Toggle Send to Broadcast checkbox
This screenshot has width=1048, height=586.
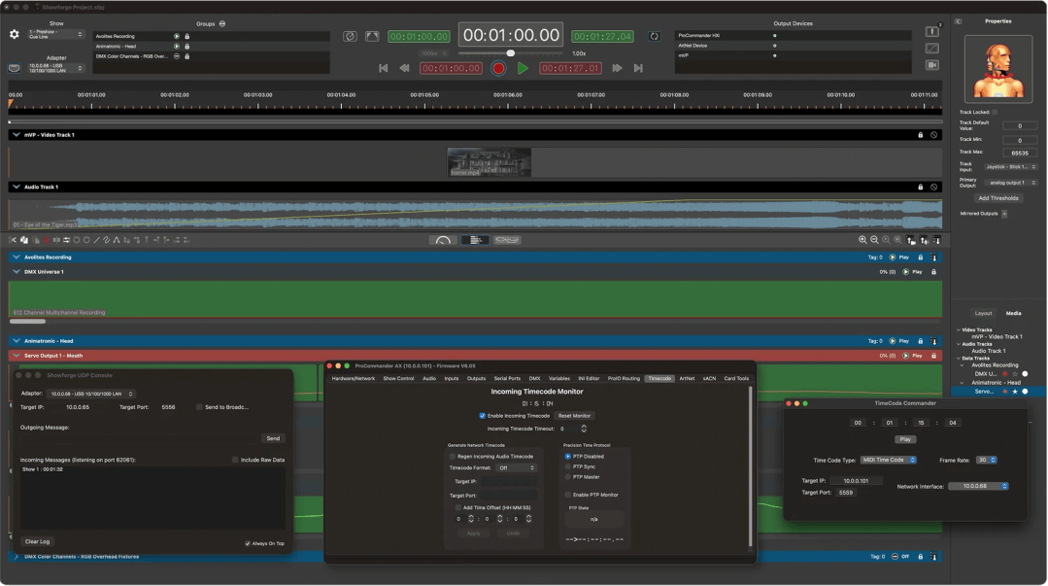click(x=199, y=407)
